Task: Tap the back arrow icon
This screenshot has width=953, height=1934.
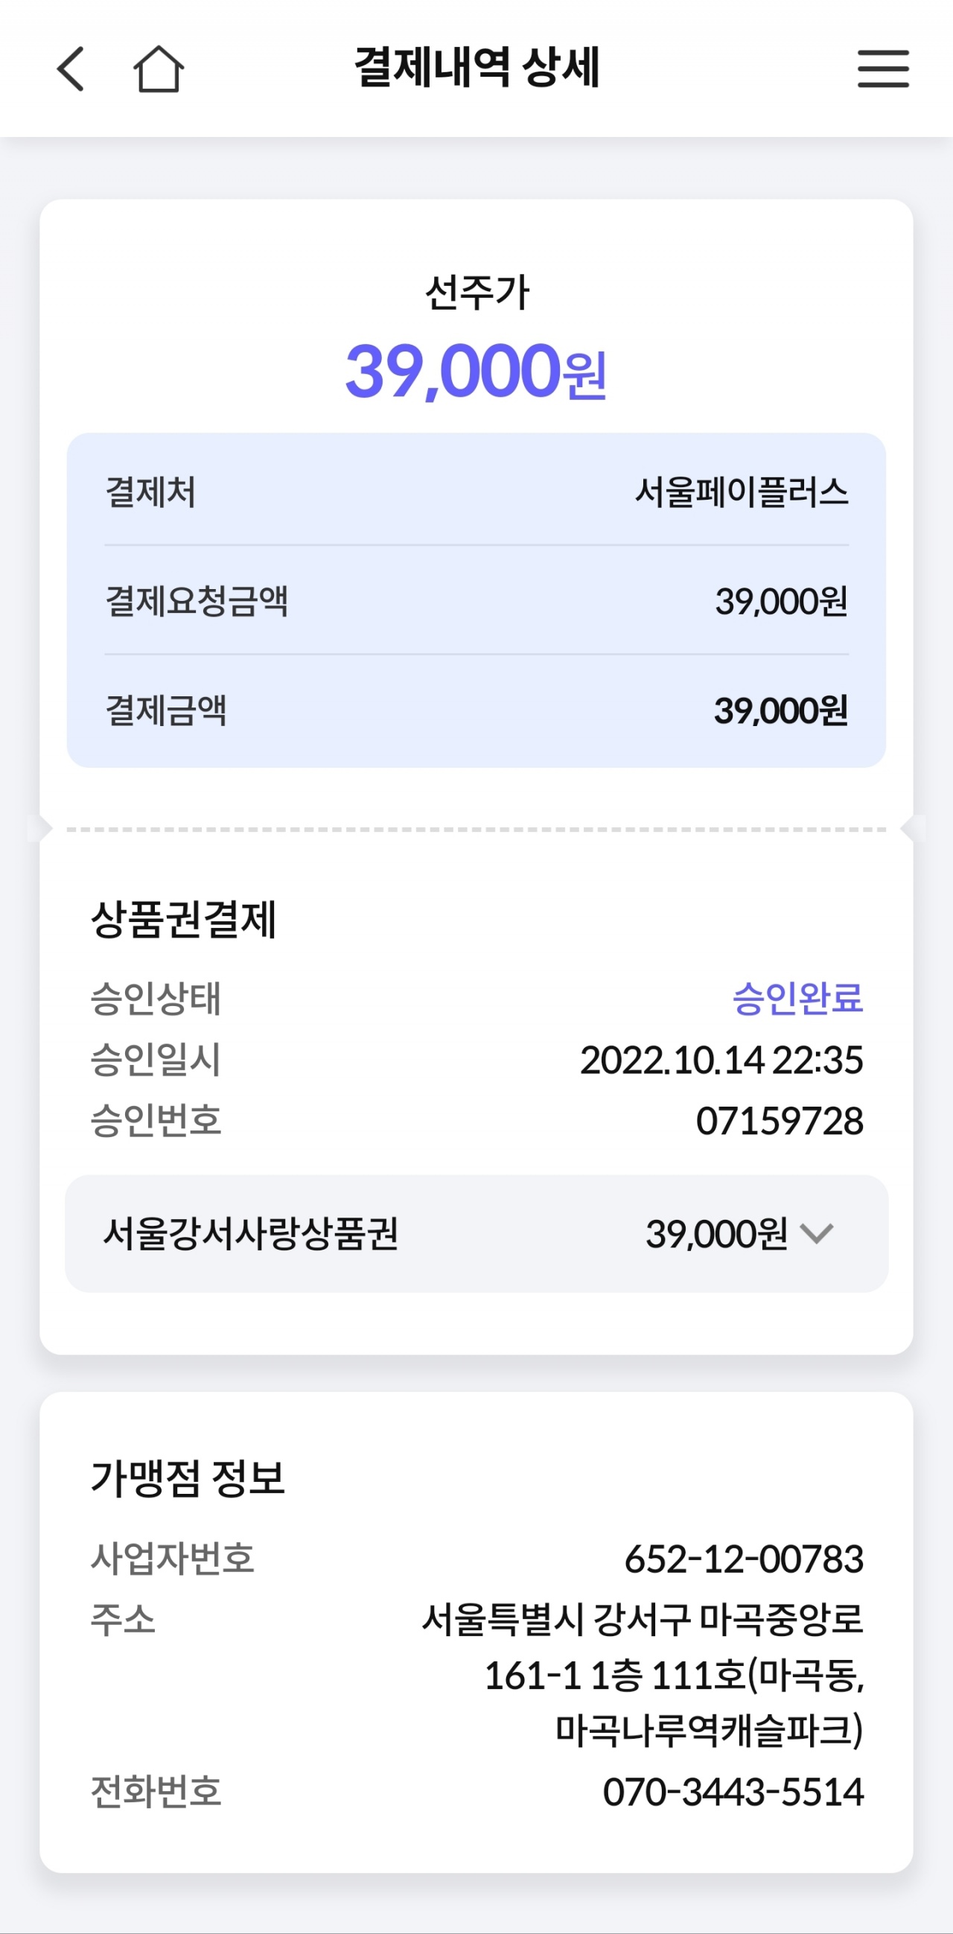Action: [71, 69]
